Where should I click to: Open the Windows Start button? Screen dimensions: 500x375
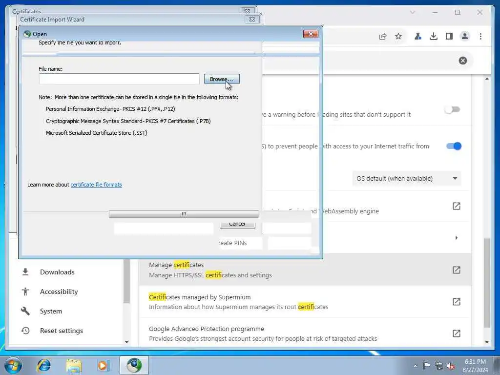pos(13,365)
